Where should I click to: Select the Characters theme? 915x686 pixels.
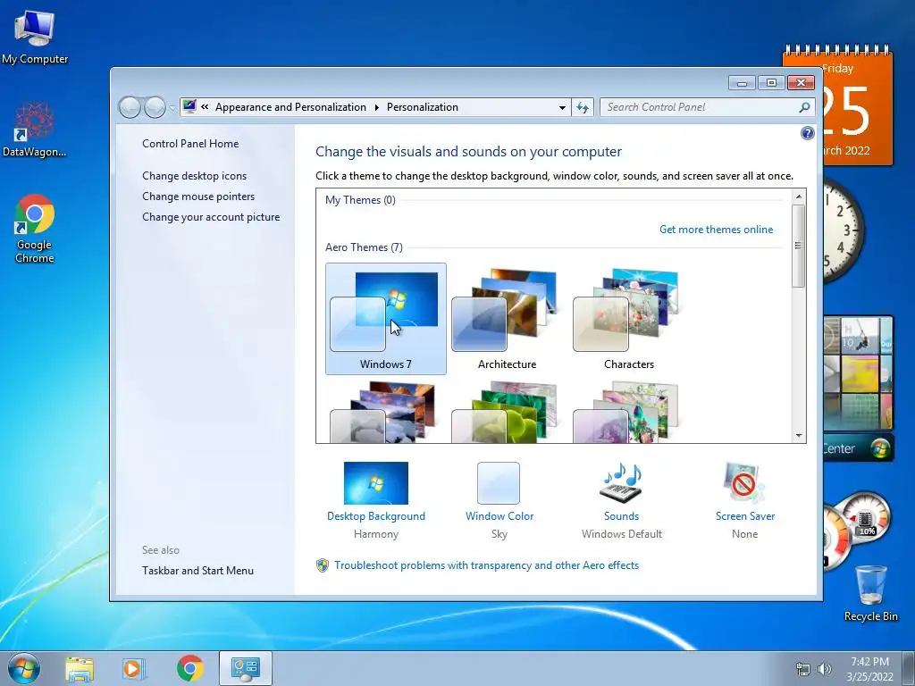tap(628, 319)
